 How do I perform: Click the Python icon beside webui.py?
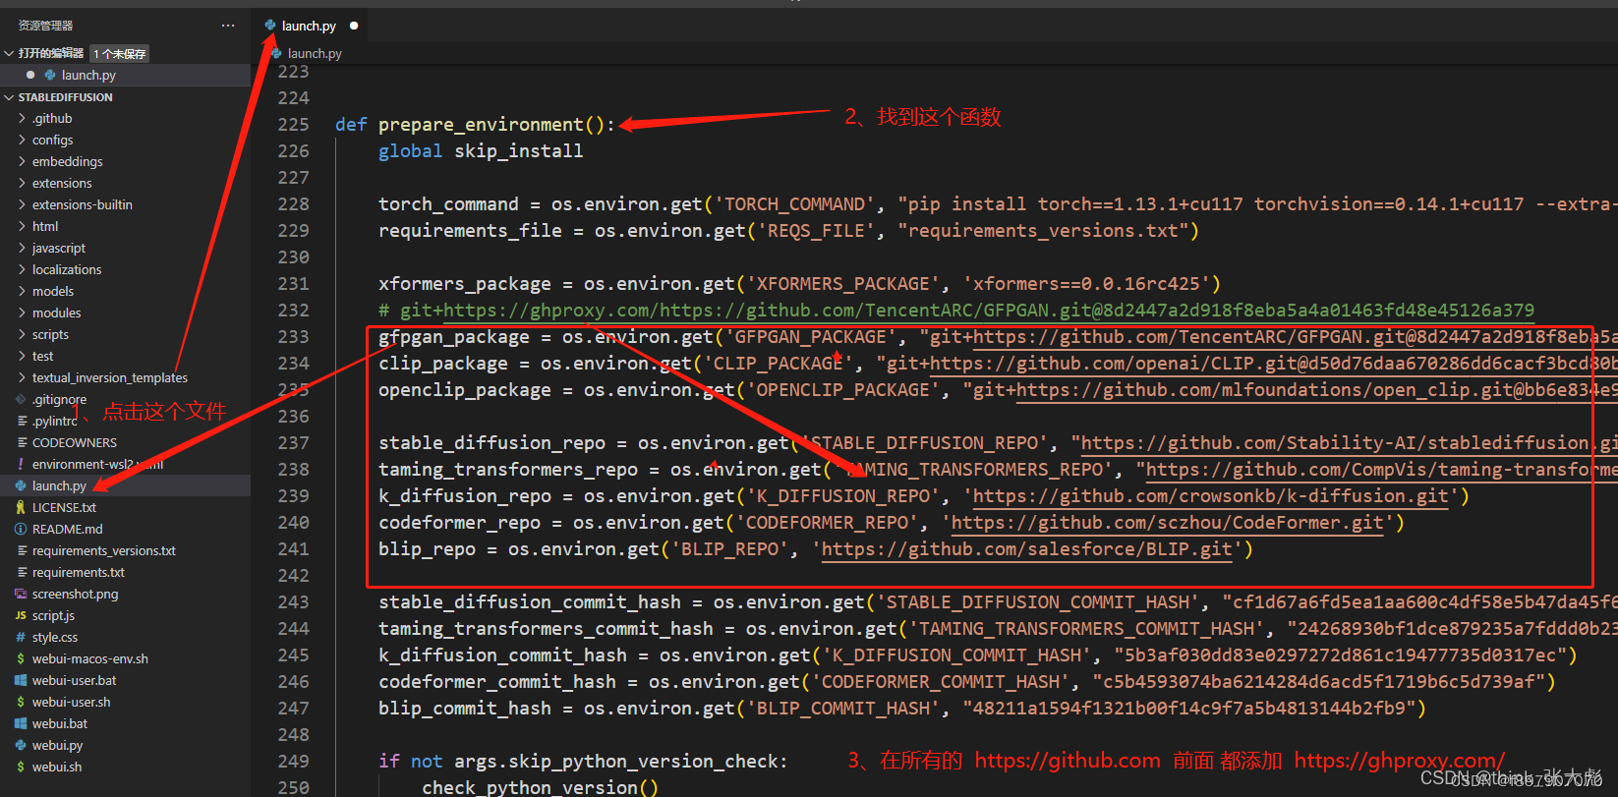[21, 745]
